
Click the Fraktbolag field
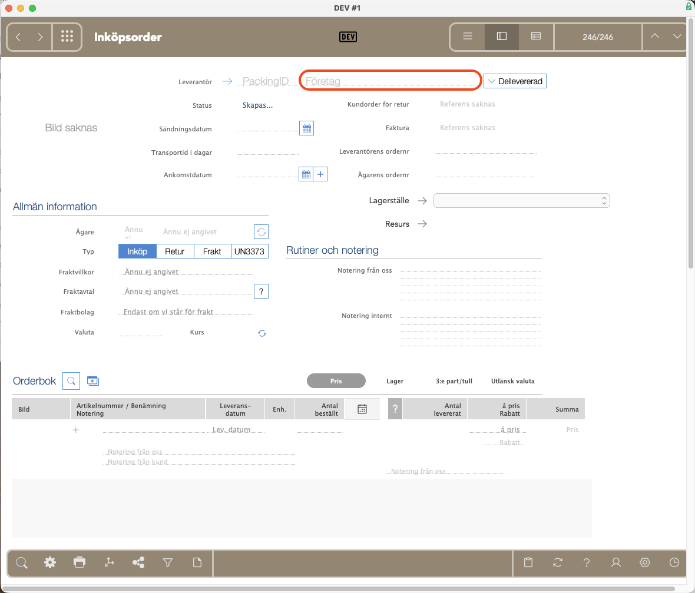coord(186,312)
